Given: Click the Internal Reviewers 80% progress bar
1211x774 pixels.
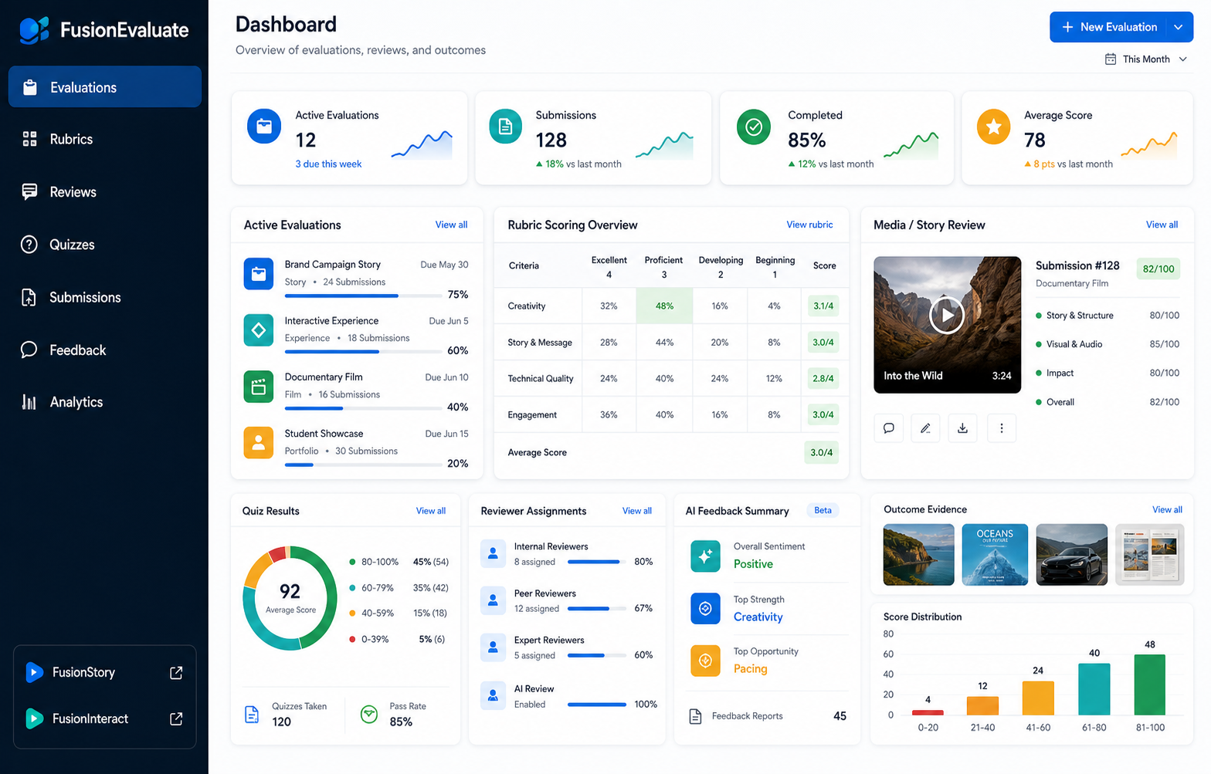Looking at the screenshot, I should (x=597, y=562).
